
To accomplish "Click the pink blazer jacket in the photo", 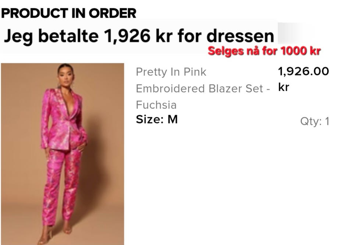I will point(63,119).
